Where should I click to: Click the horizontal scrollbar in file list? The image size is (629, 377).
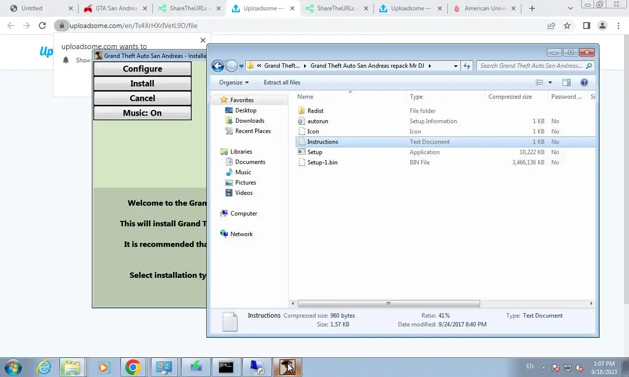pyautogui.click(x=388, y=304)
